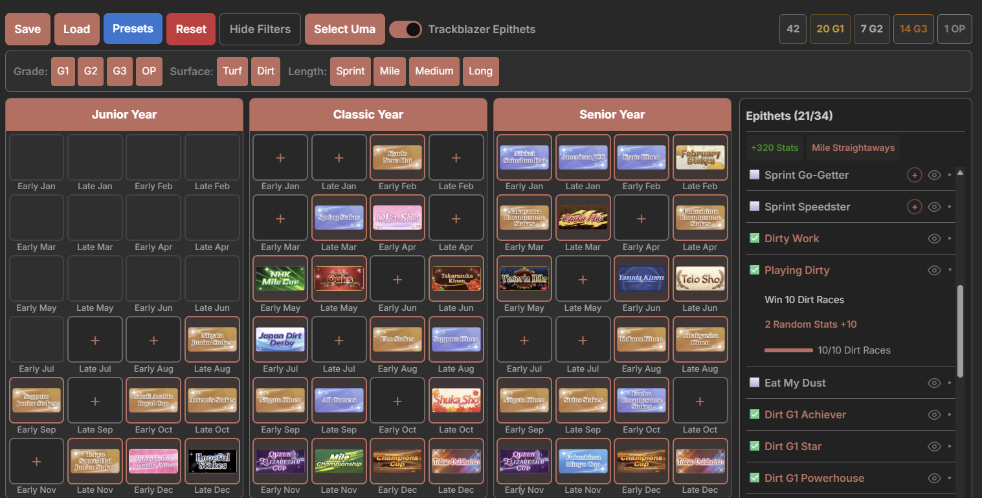Expand the Dirt G1 Achiever arrow

pyautogui.click(x=950, y=414)
